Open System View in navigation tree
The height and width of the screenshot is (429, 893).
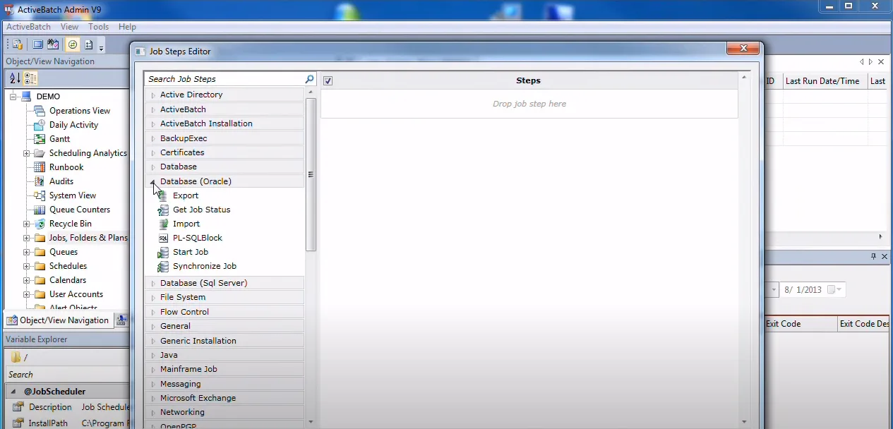tap(73, 195)
